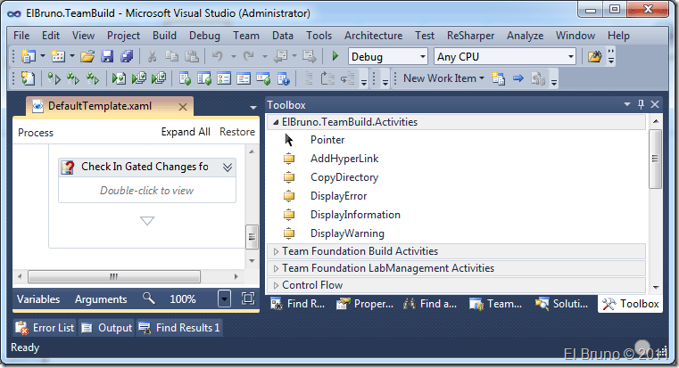Open the Architecture menu

tap(373, 36)
